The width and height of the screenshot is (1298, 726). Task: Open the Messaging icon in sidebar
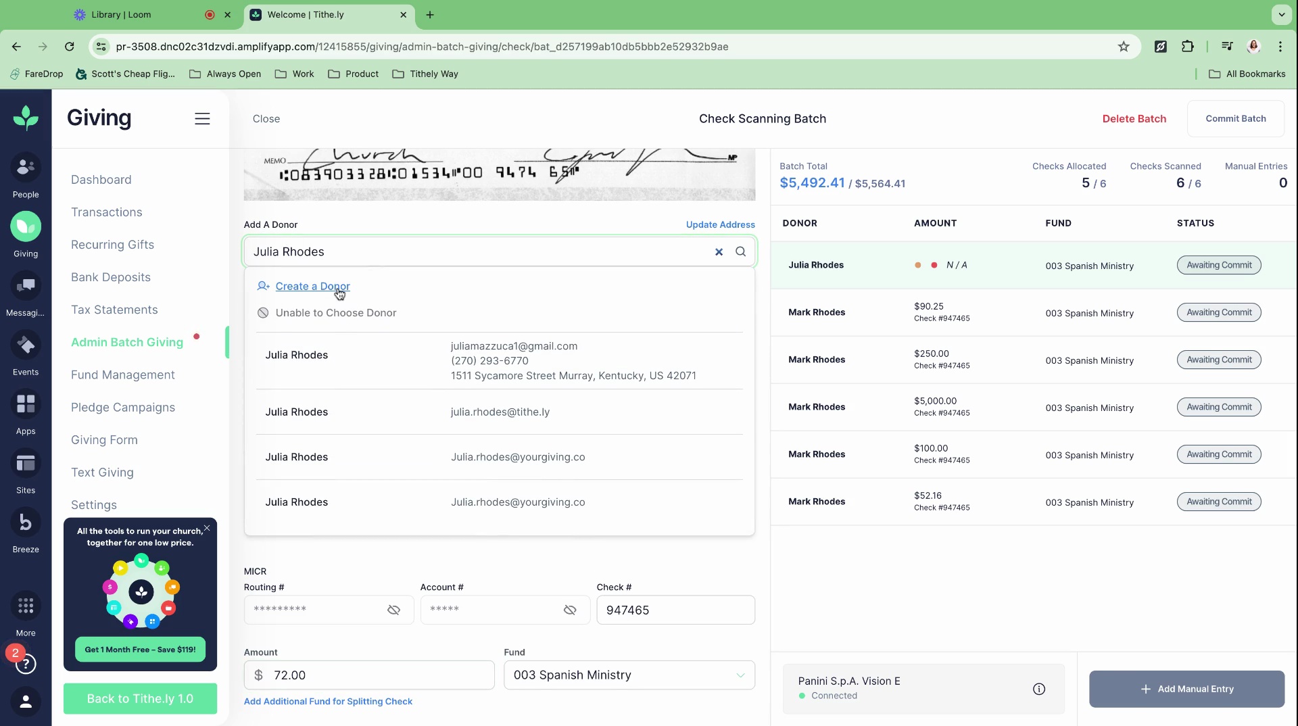[x=26, y=293]
